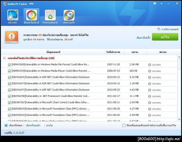Uncheck the KB2538242 patch checkbox
This screenshot has width=182, height=142.
click(9, 115)
